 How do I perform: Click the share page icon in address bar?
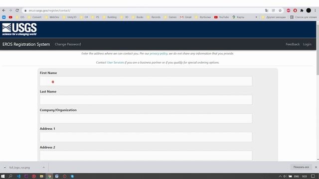[273, 10]
